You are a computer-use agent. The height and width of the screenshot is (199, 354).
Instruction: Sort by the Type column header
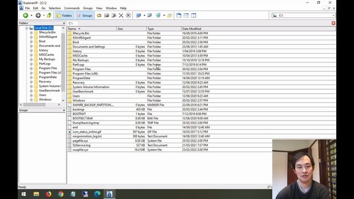click(164, 29)
